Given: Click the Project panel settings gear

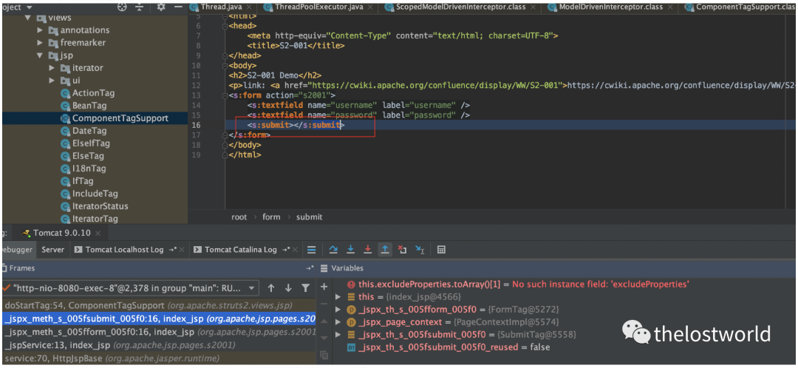Looking at the screenshot, I should [x=162, y=7].
